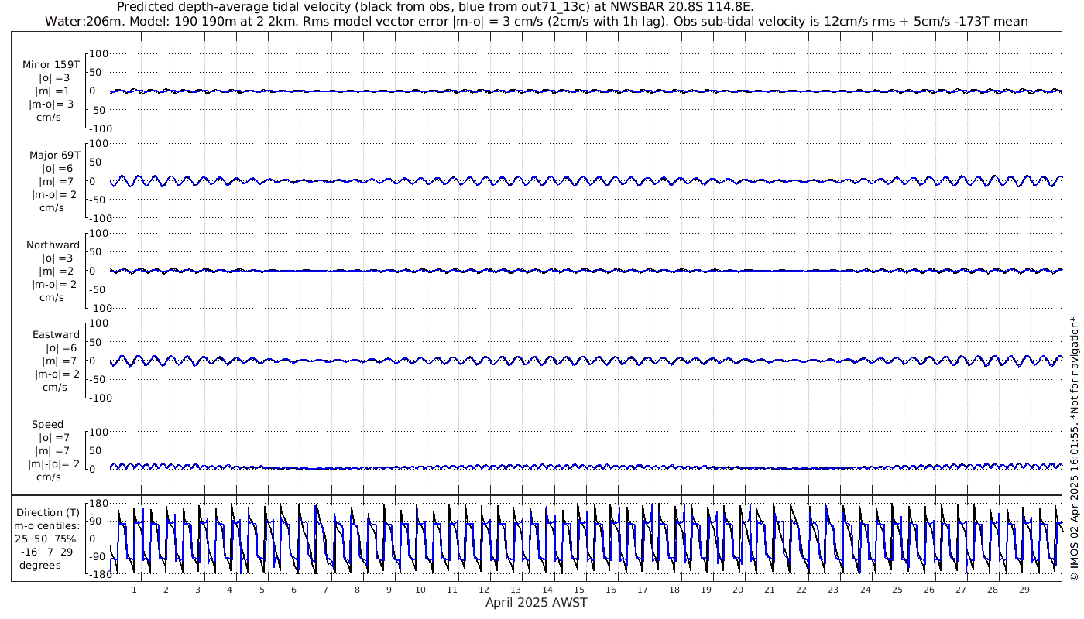Screen dimensions: 1084x619
Task: Click the Direction sawtooth trace plot
Action: pyautogui.click(x=585, y=539)
